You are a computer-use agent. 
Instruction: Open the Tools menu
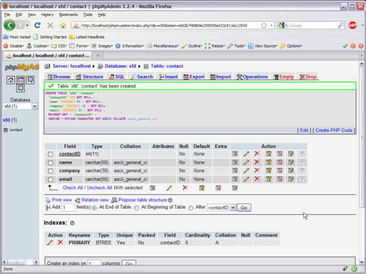(88, 14)
